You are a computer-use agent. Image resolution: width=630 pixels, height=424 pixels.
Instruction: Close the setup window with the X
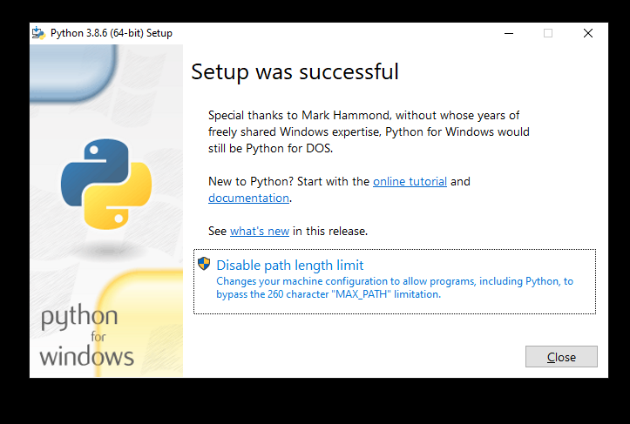[x=588, y=33]
